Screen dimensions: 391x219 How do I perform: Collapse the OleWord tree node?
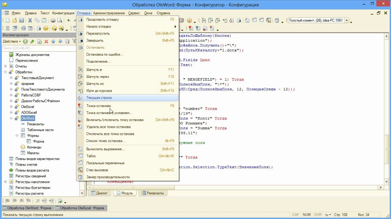coord(11,118)
